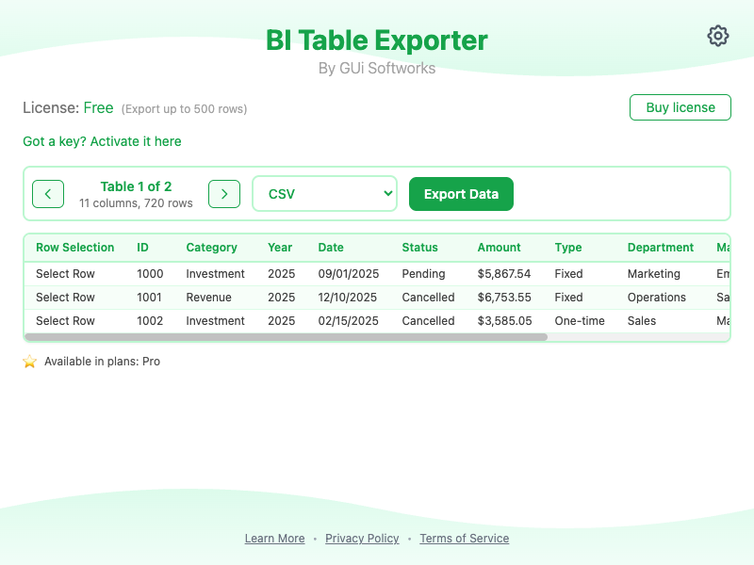Viewport: 754px width, 565px height.
Task: Go to previous table using left chevron
Action: point(48,194)
